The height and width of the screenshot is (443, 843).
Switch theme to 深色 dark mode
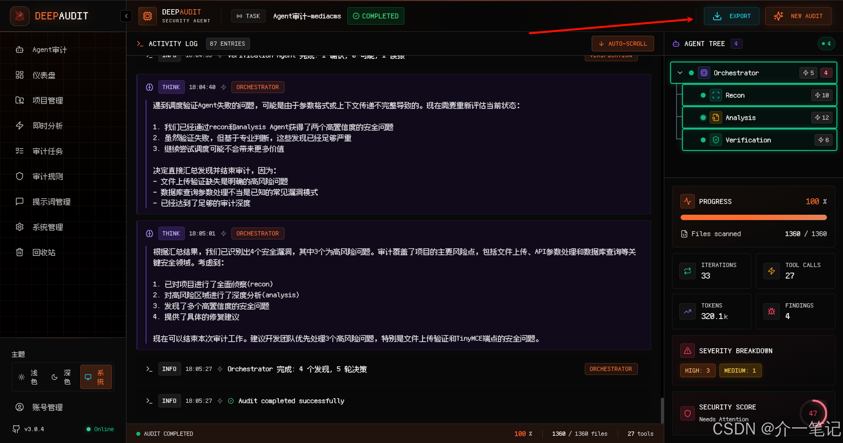click(x=61, y=377)
